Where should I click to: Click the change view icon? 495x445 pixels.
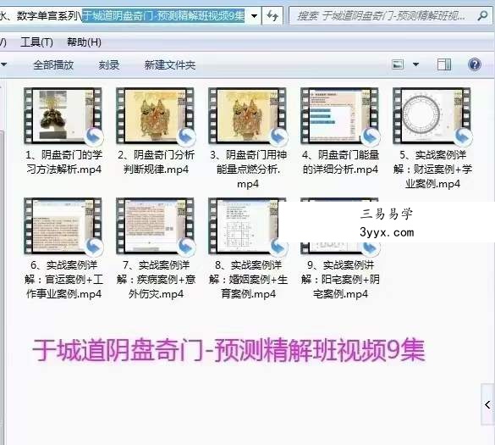click(398, 64)
